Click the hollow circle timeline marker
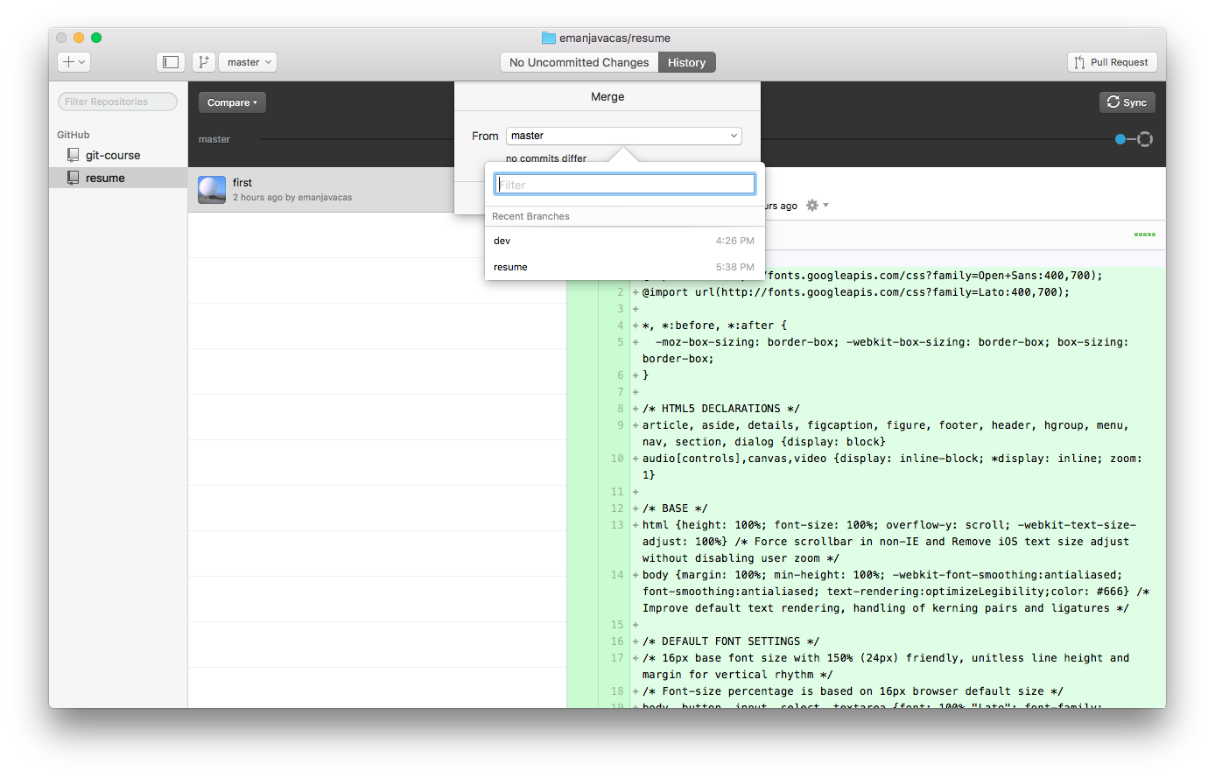The height and width of the screenshot is (778, 1215). [1145, 139]
